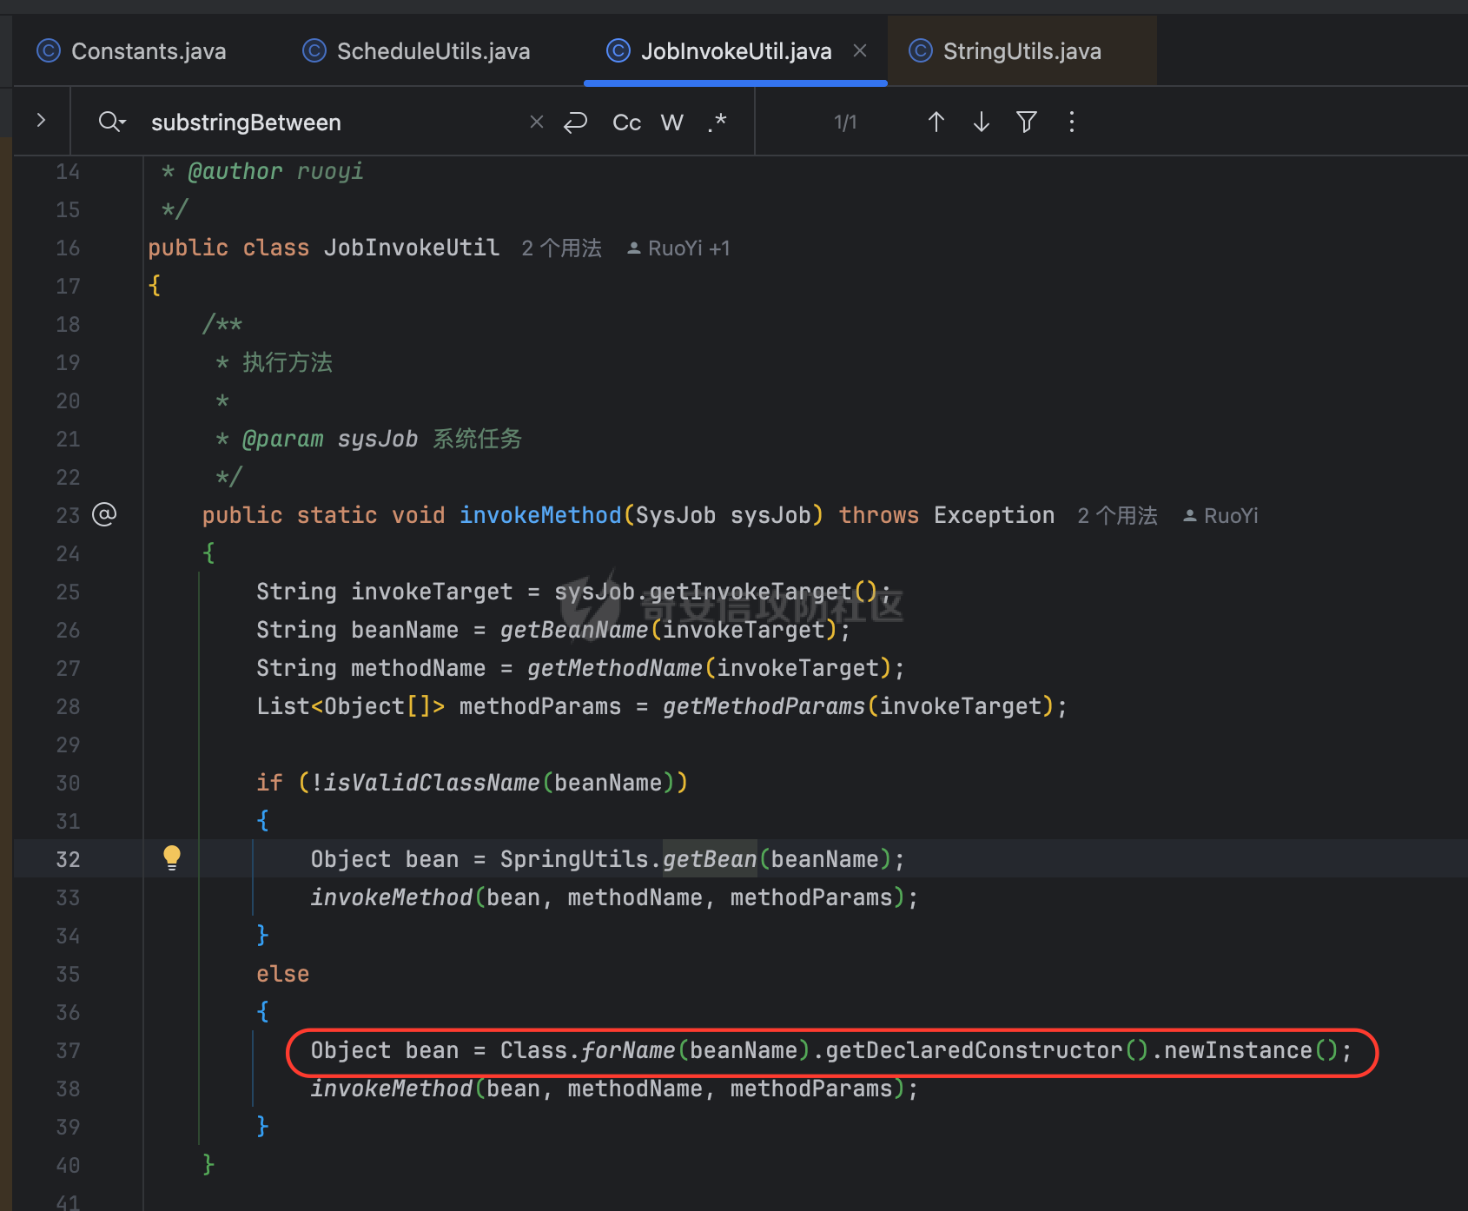Toggle Match Case (Cc) search option
Screen dimensions: 1468x1211
(x=626, y=122)
